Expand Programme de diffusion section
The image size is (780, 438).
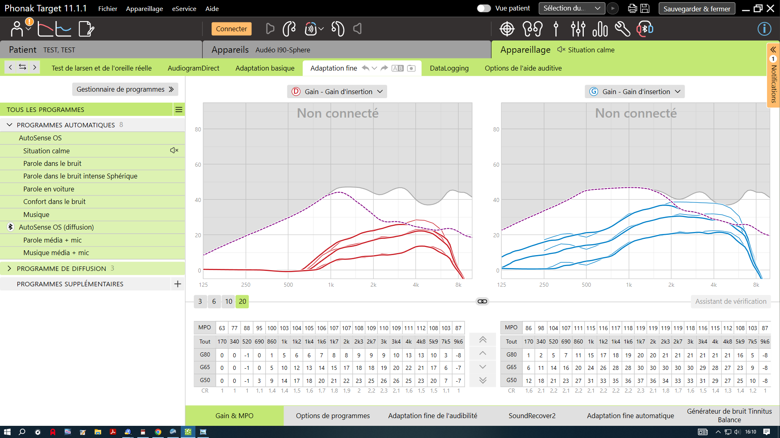(9, 268)
